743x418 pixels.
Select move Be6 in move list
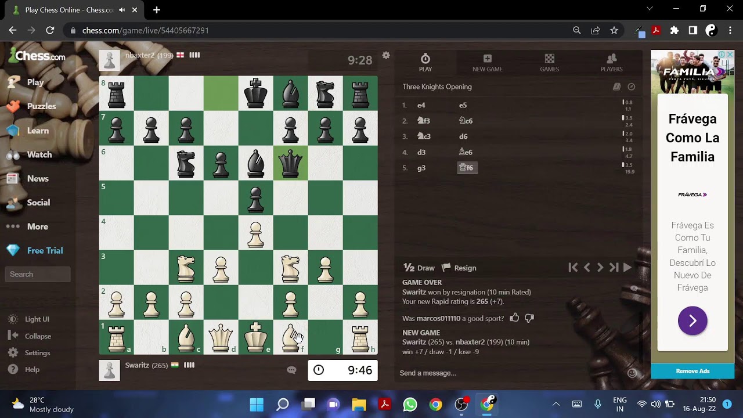[466, 152]
